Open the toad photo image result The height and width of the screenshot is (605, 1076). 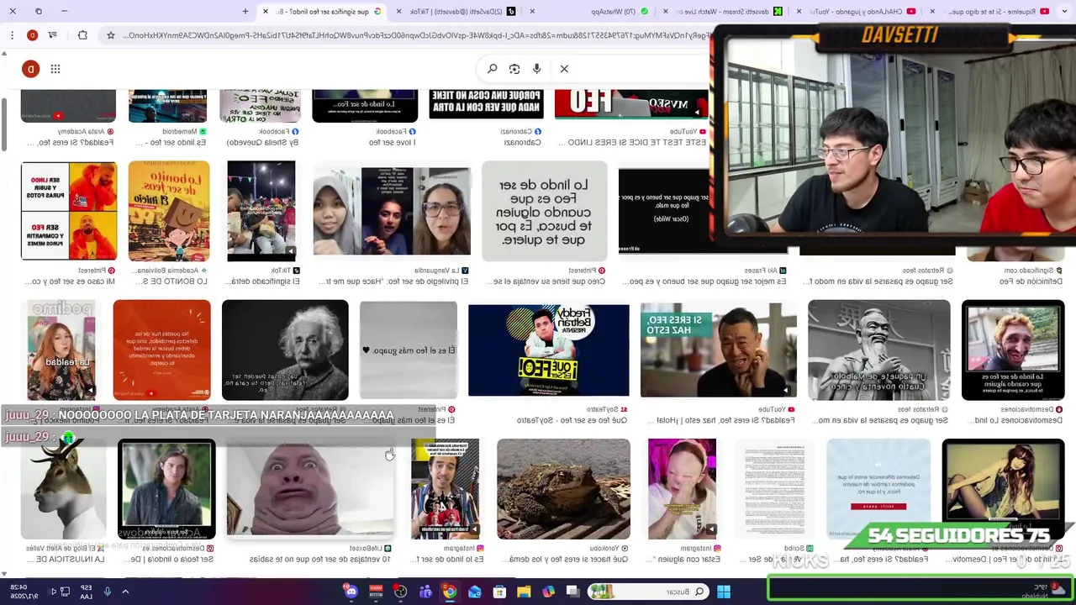tap(563, 488)
